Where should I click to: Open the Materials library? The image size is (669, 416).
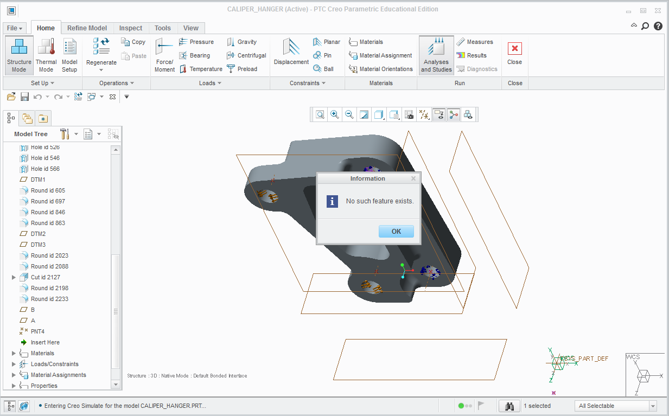click(366, 42)
